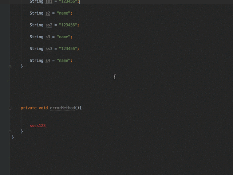Click the fold-end marker closing errorMethod
The image size is (233, 175).
pos(10,132)
